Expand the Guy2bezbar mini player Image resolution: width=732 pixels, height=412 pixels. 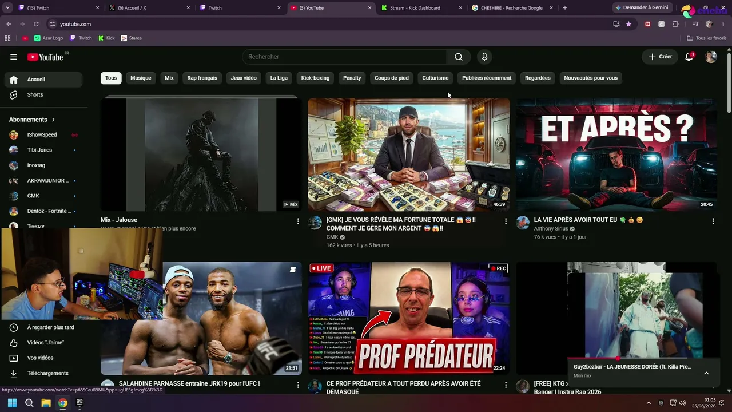coord(706,373)
